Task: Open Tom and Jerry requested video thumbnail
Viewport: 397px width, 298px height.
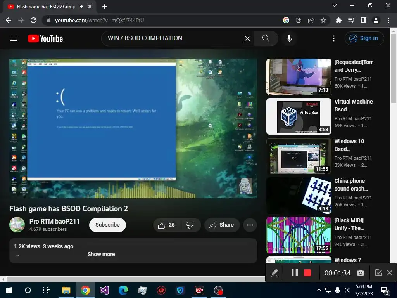Action: click(299, 77)
